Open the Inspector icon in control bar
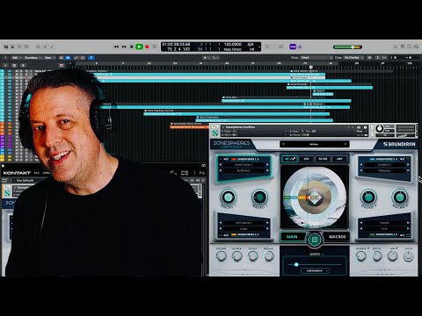 13,47
